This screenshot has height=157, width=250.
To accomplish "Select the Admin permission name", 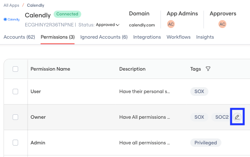I will [x=38, y=142].
